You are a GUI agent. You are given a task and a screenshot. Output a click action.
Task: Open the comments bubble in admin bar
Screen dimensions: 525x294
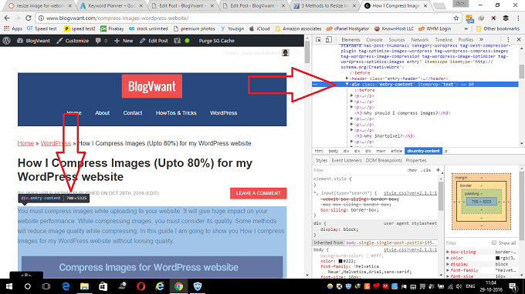pos(101,41)
